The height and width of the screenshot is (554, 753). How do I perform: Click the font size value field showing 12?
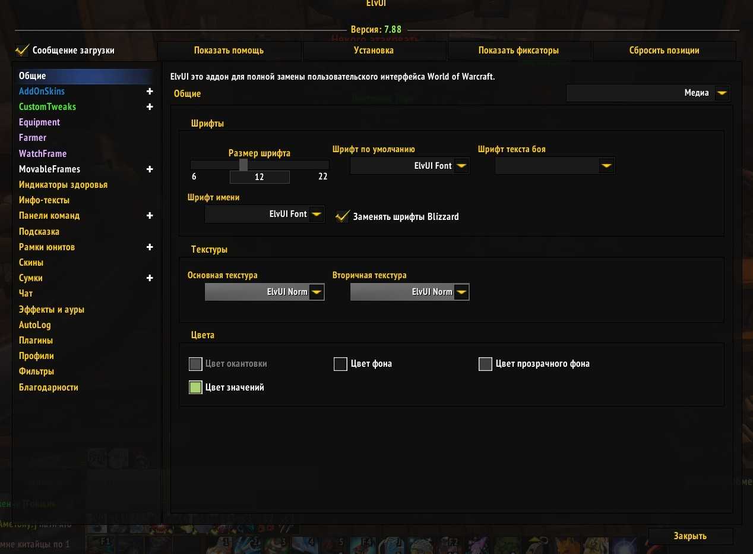click(x=260, y=177)
